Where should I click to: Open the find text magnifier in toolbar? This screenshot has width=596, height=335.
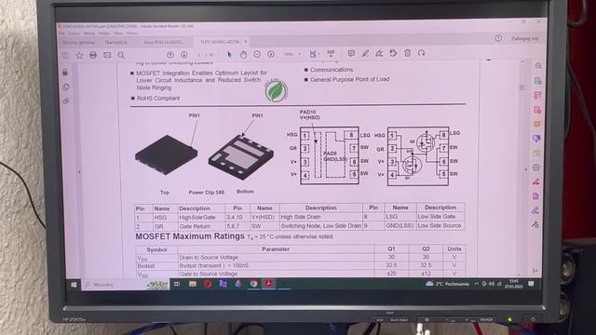[121, 56]
